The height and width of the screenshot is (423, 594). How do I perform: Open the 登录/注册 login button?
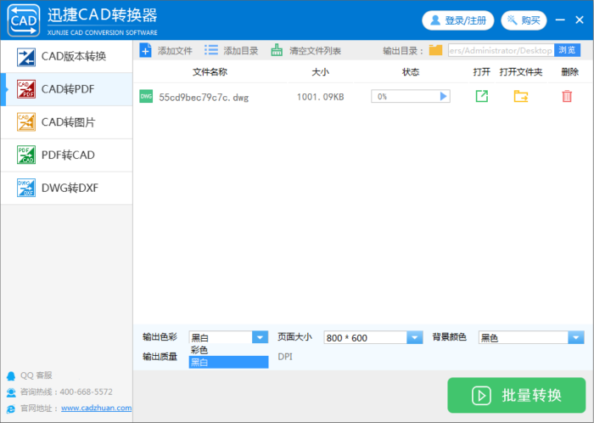point(458,20)
